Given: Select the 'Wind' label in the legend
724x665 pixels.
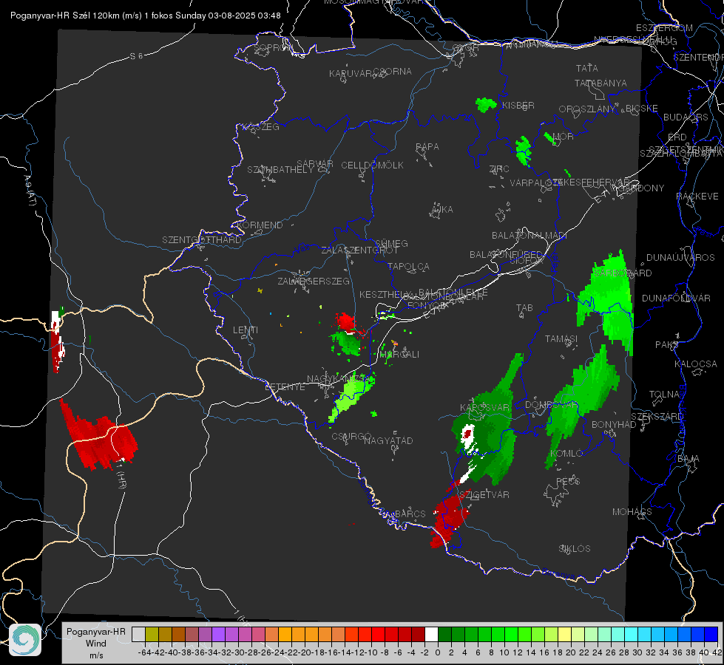Looking at the screenshot, I should 96,644.
